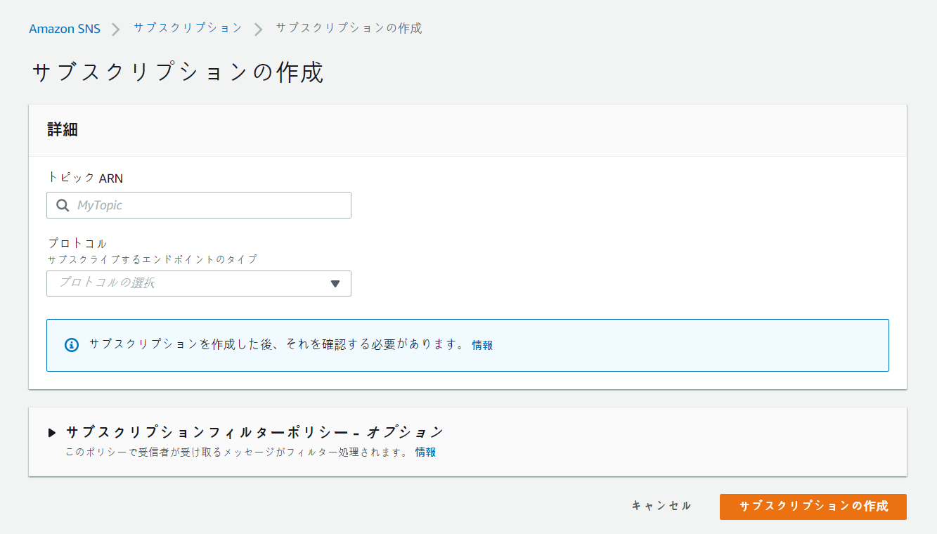Click 情報 link in the confirmation notice
The width and height of the screenshot is (937, 534).
click(x=482, y=345)
